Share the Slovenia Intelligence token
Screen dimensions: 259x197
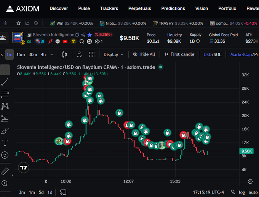(x=83, y=35)
